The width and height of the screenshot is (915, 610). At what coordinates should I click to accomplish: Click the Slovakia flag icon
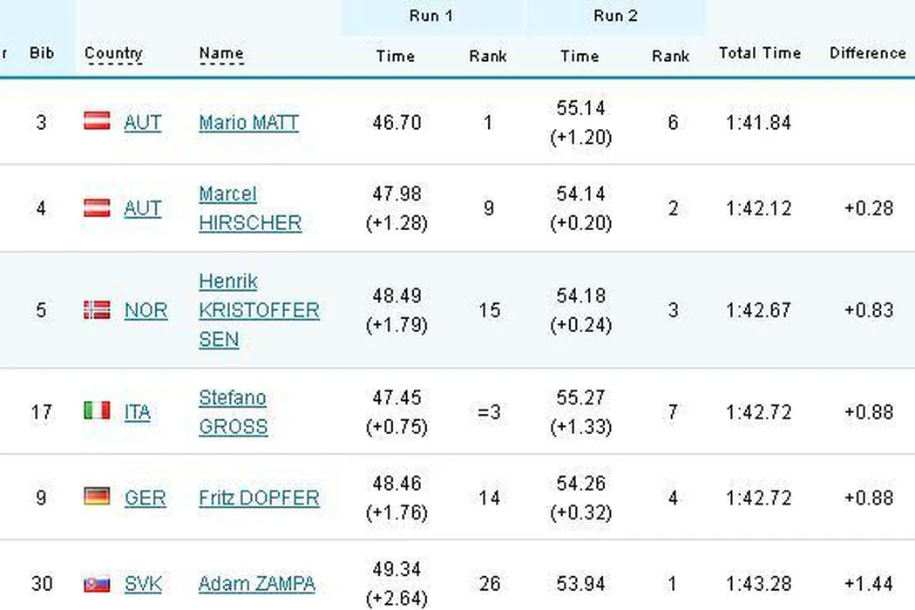coord(97,584)
